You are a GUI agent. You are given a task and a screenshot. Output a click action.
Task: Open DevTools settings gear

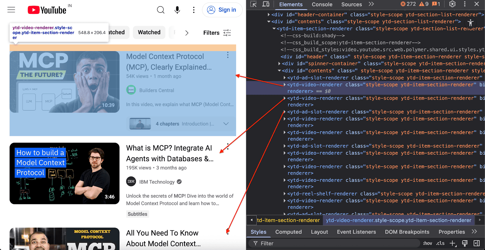click(452, 4)
